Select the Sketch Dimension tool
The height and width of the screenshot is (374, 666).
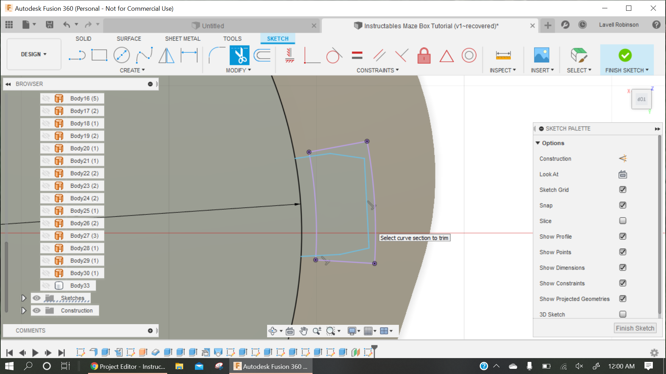click(x=189, y=55)
